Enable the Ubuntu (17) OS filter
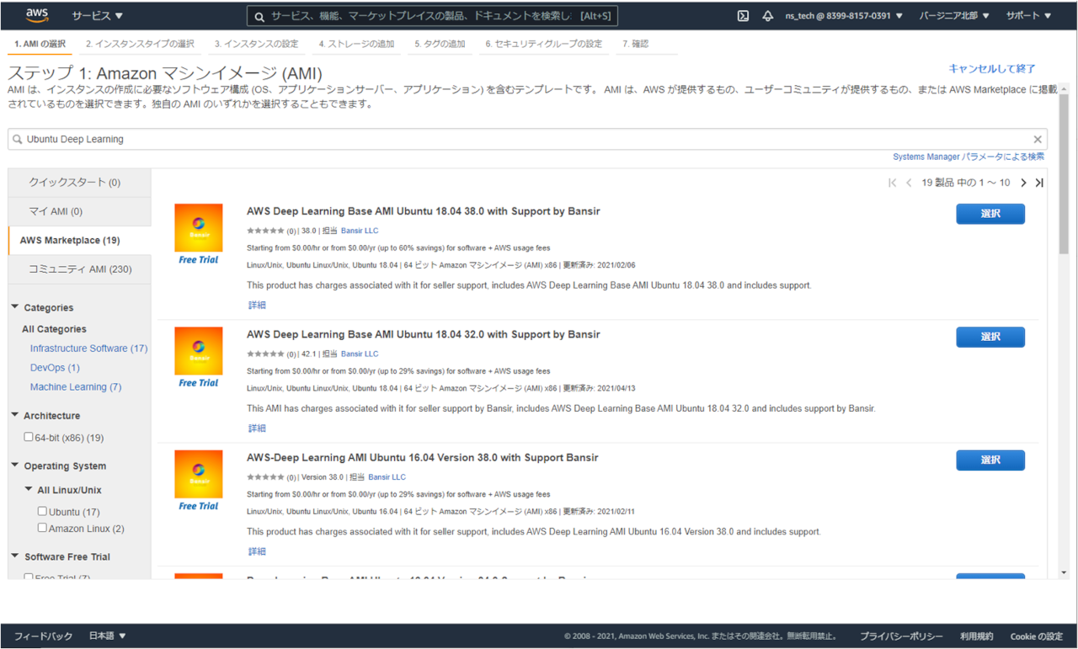 click(x=42, y=511)
